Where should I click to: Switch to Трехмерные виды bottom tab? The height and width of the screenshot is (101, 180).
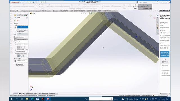(x=31, y=93)
